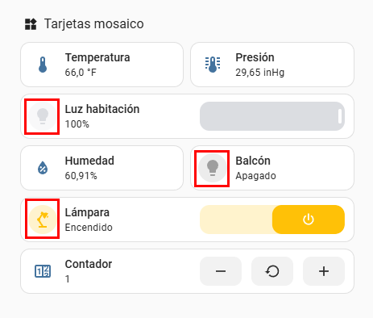This screenshot has height=318, width=373.
Task: Open the Presión 29,65 inHg tile
Action: click(x=272, y=65)
